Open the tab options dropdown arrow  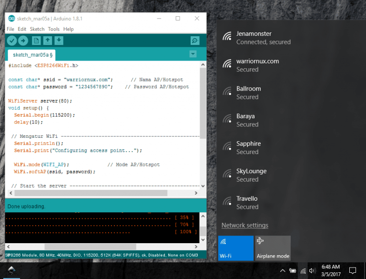click(x=193, y=54)
